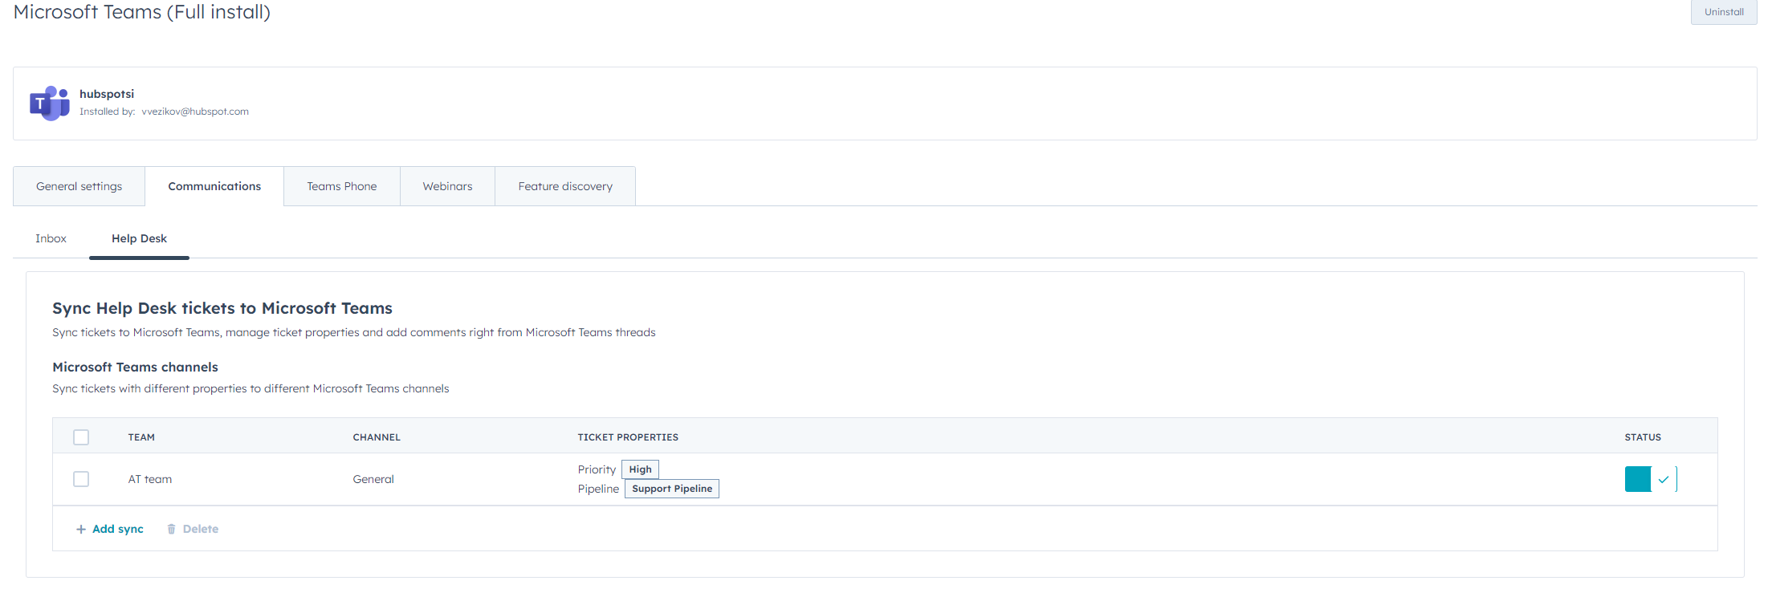Click the Microsoft Teams logo icon
Screen dimensions: 1768x593
50,104
